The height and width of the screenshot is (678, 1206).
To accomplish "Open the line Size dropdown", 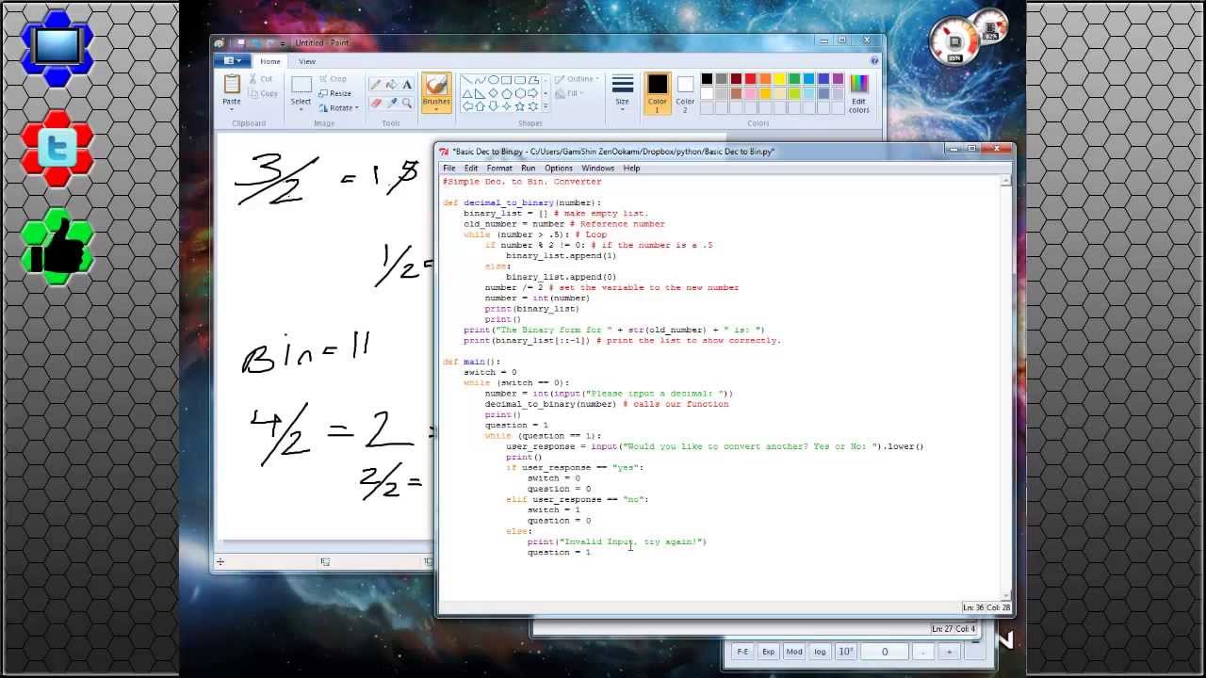I will 623,94.
